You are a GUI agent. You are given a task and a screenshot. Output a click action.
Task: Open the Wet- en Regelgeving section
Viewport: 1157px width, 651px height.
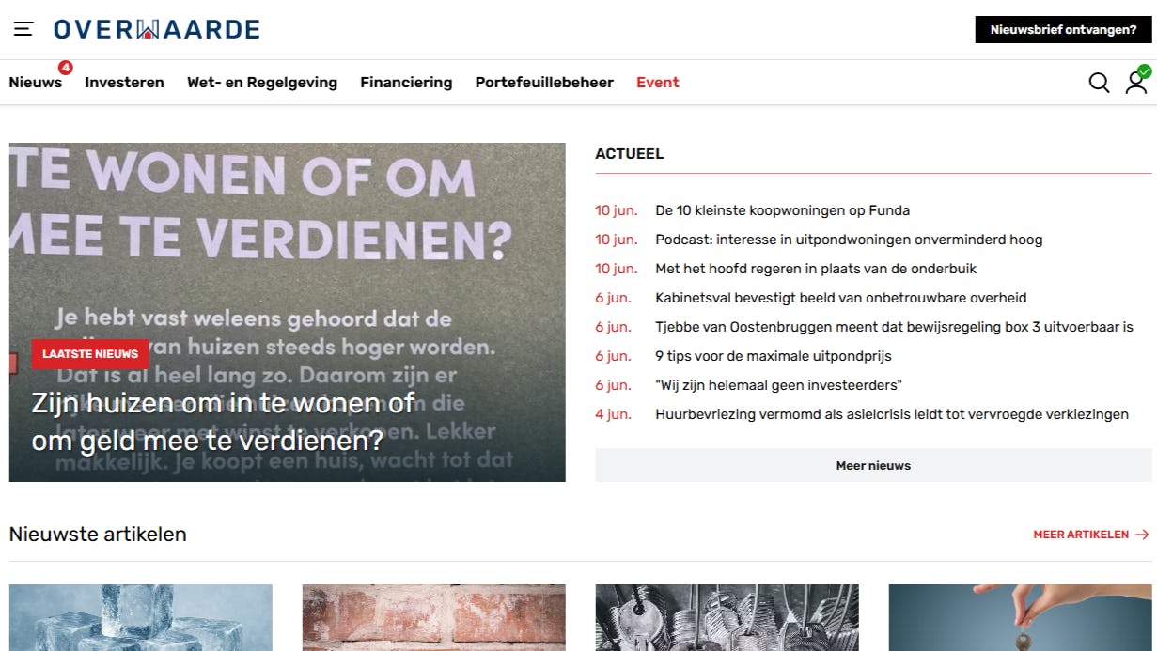(x=261, y=83)
